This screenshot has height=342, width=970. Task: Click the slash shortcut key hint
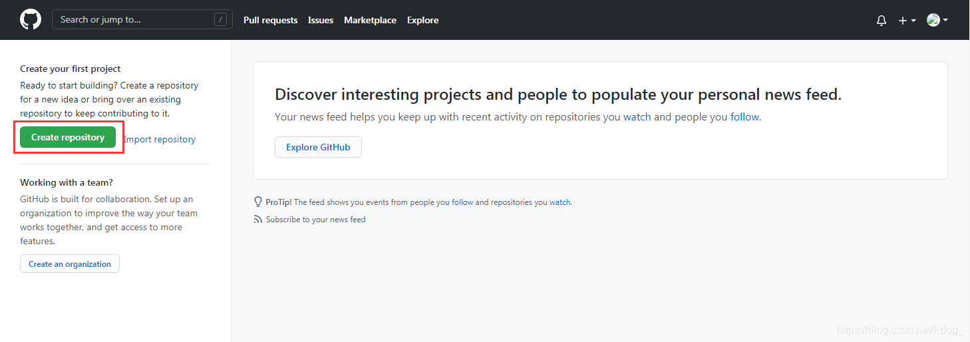pyautogui.click(x=220, y=20)
